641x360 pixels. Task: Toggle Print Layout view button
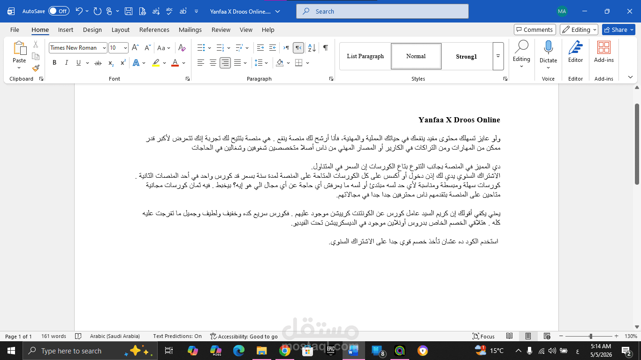pyautogui.click(x=528, y=336)
